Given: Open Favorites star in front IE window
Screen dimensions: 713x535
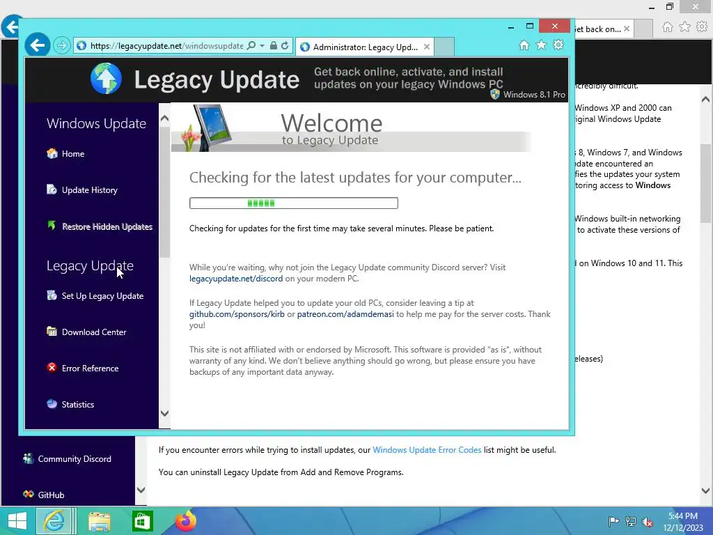Looking at the screenshot, I should (541, 45).
